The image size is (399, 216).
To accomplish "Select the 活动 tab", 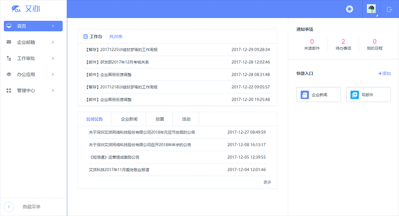I will 186,119.
